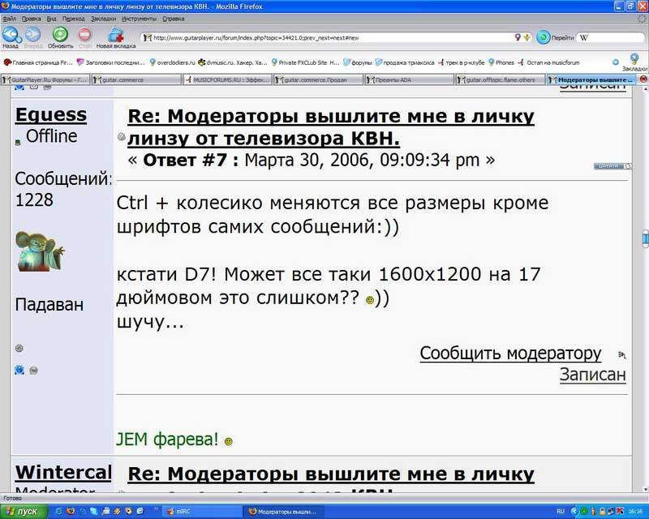Screen dimensions: 649x519
Task: Open the Вид menu
Action: coord(51,19)
